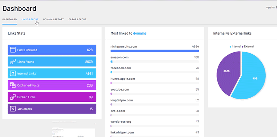277x137 pixels.
Task: Click the count 47 for wordpress.org
Action: [197, 122]
